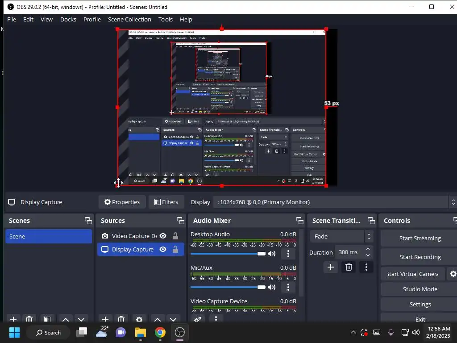
Task: Show hidden system tray icons chevron
Action: pyautogui.click(x=353, y=332)
